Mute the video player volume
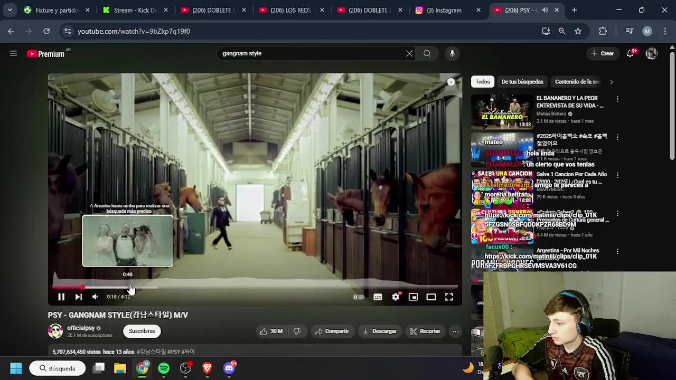Image resolution: width=676 pixels, height=380 pixels. point(95,297)
